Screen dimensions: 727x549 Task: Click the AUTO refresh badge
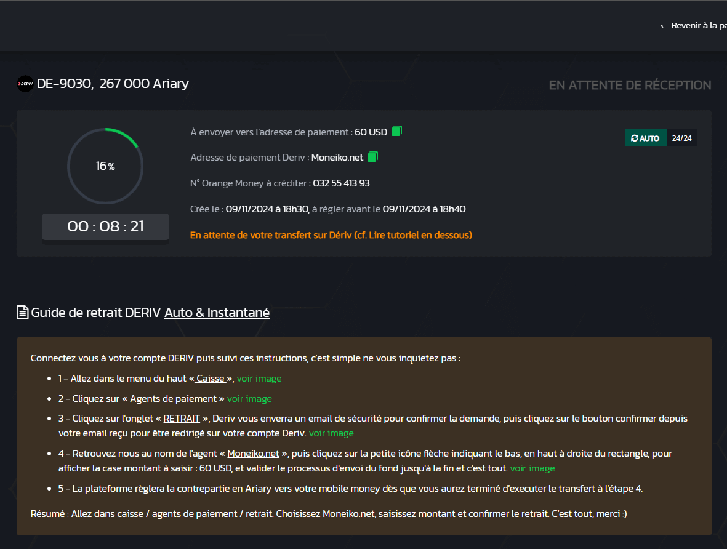[x=645, y=138]
